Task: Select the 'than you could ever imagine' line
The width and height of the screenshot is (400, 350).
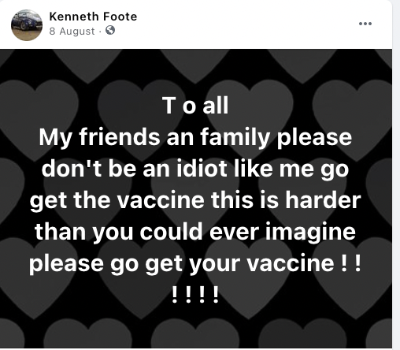Action: pos(195,232)
